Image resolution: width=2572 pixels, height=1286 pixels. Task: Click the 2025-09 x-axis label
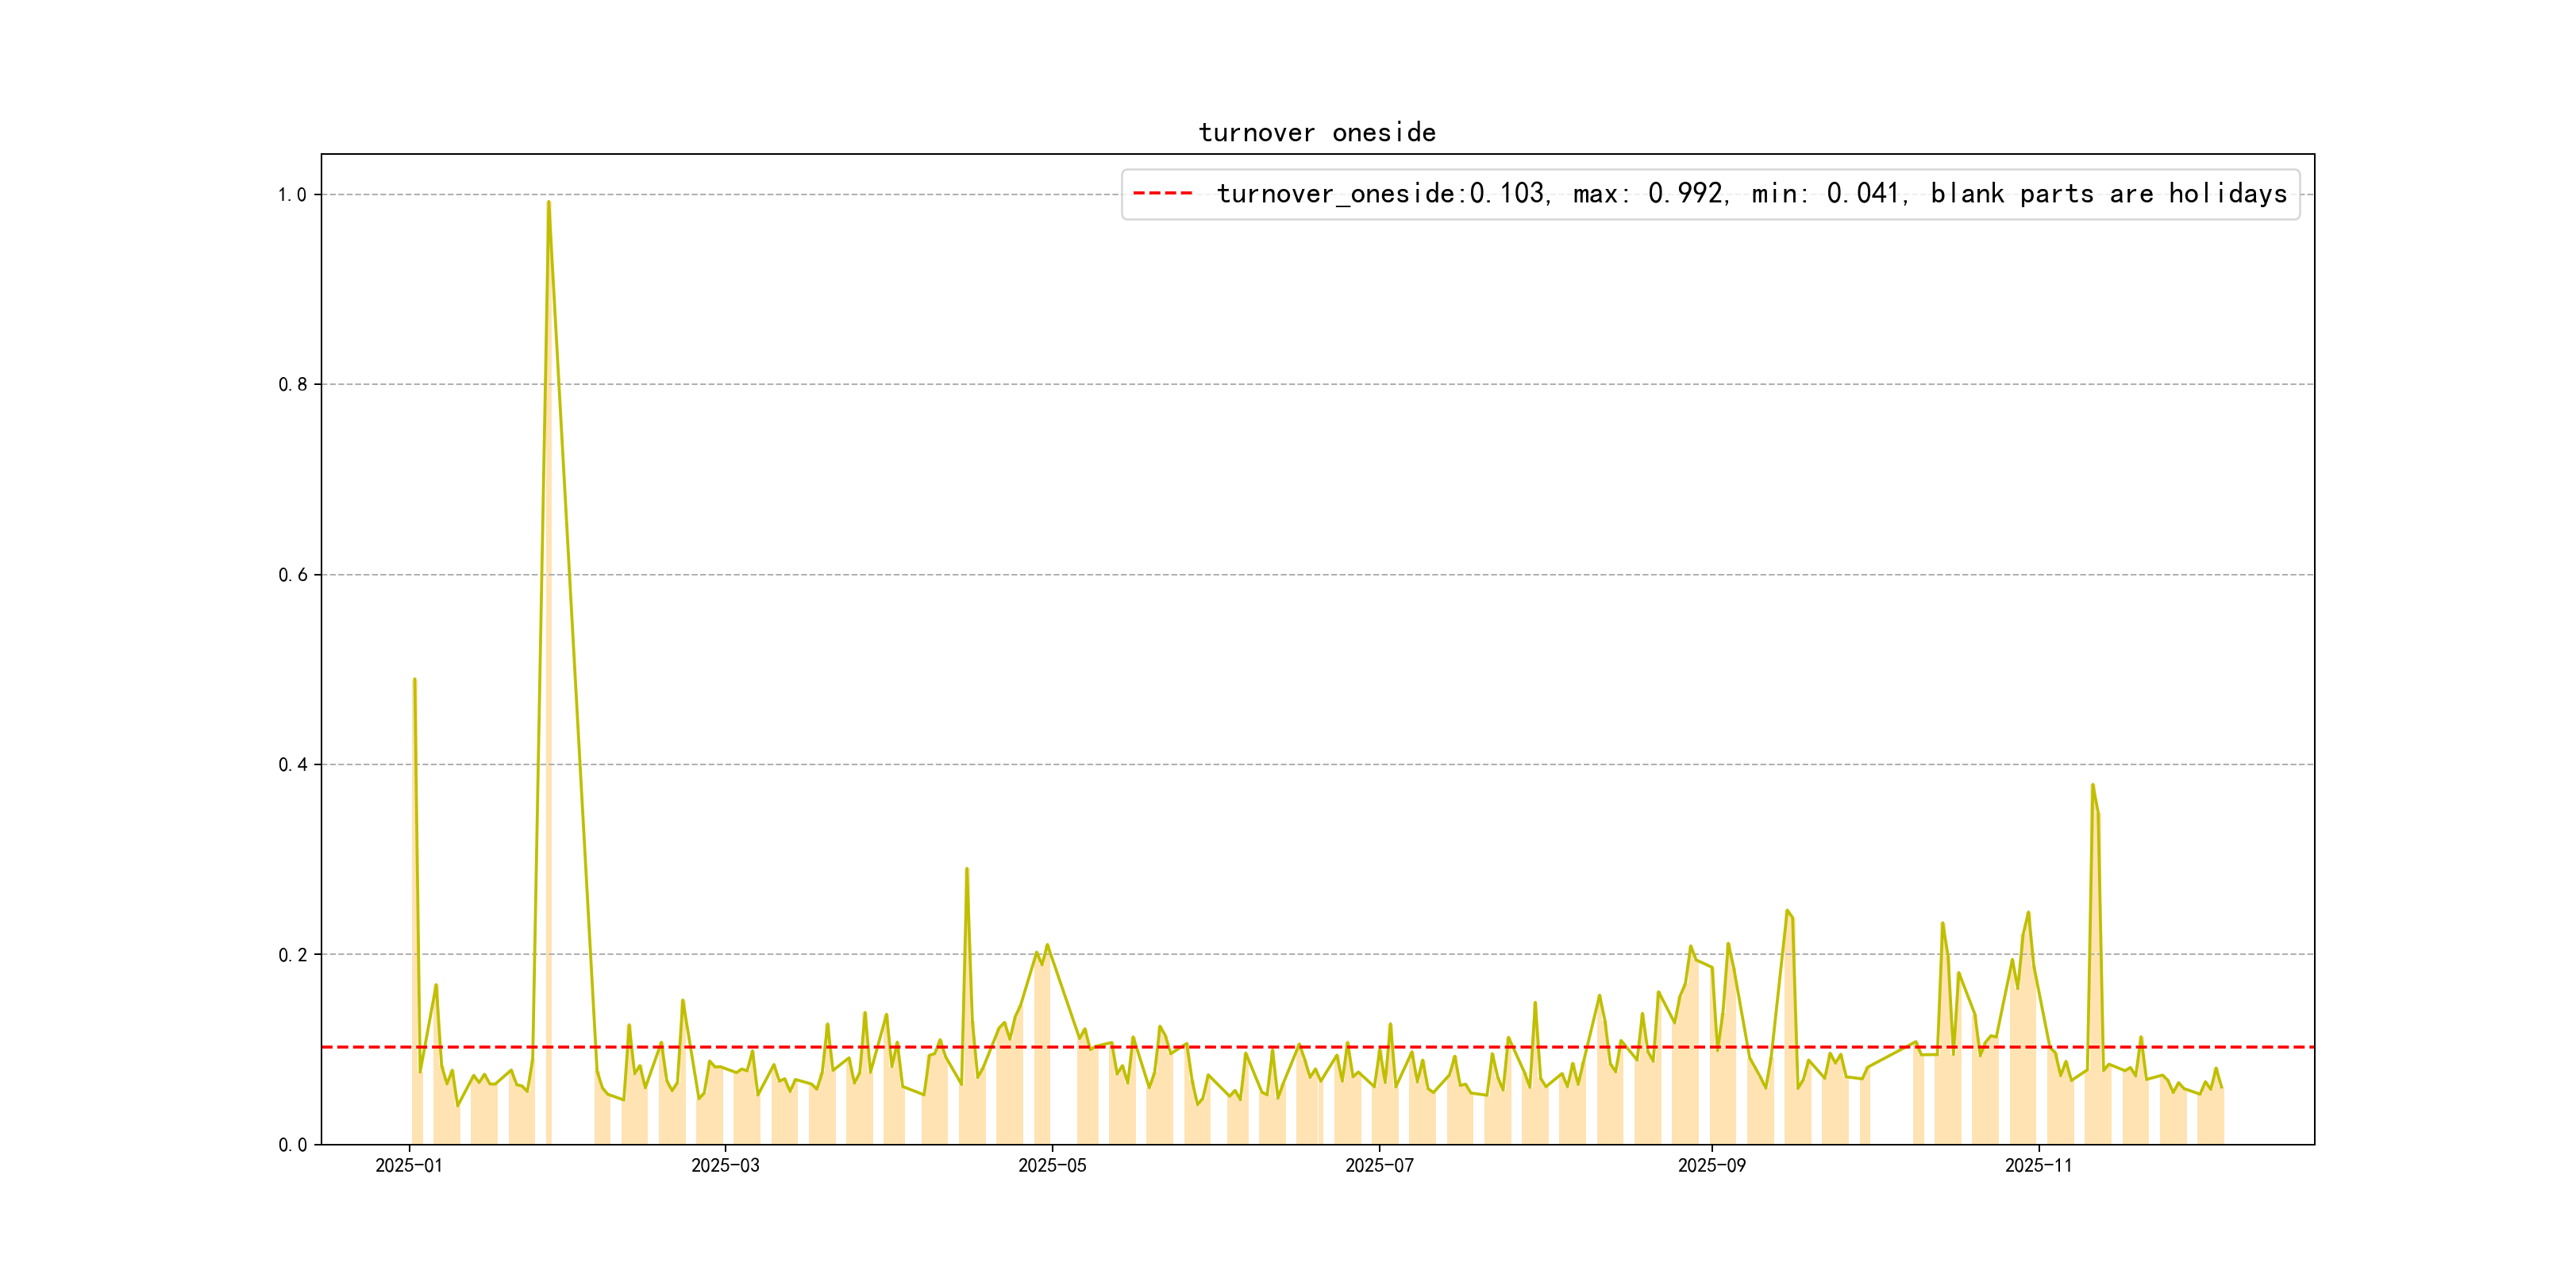[x=1711, y=1165]
